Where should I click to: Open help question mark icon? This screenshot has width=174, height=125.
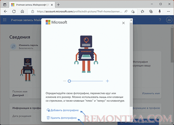pos(160,20)
